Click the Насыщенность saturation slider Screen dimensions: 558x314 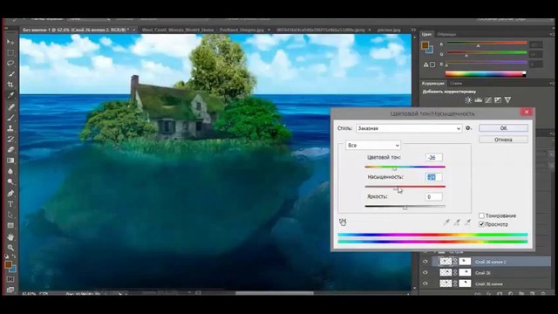click(x=405, y=187)
